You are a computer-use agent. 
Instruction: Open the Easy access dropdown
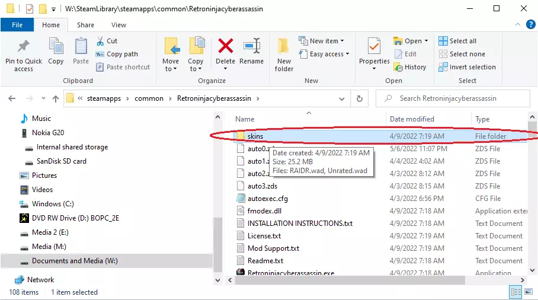tap(324, 54)
